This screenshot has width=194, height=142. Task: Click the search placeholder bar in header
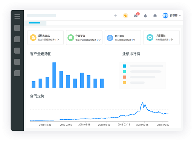click(41, 15)
